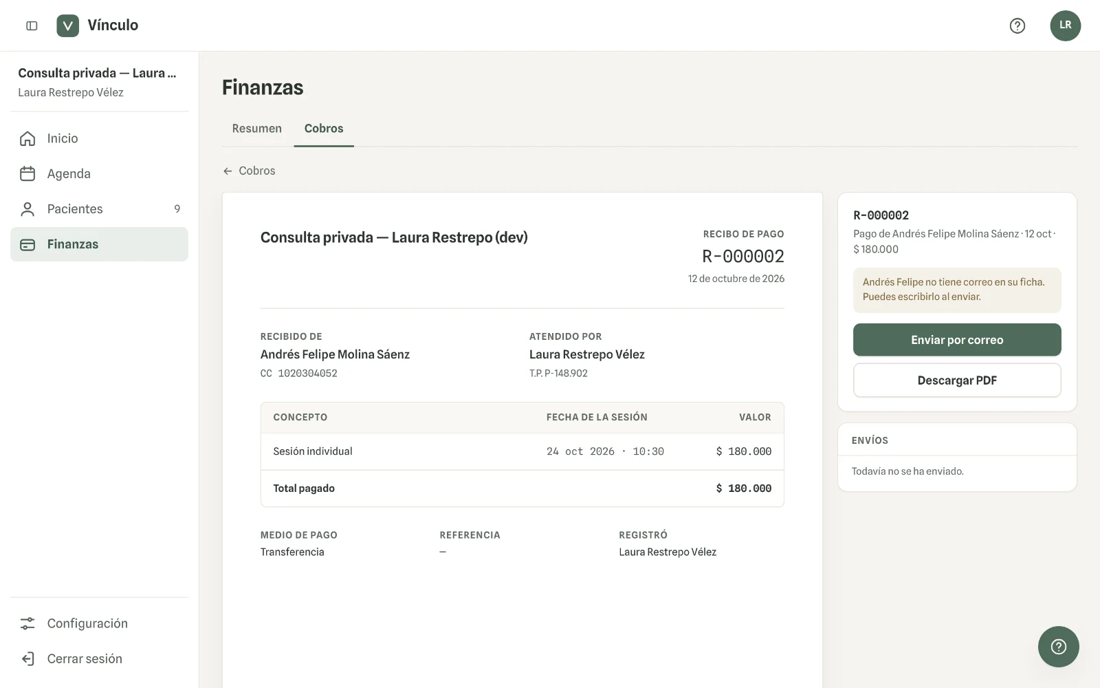Click Descargar PDF button
This screenshot has width=1100, height=688.
point(956,380)
